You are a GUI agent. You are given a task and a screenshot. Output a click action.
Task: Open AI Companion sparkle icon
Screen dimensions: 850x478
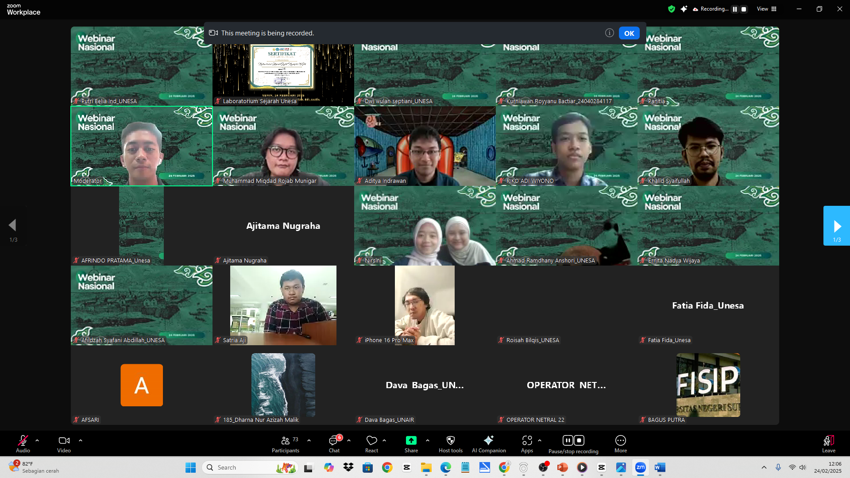[488, 441]
